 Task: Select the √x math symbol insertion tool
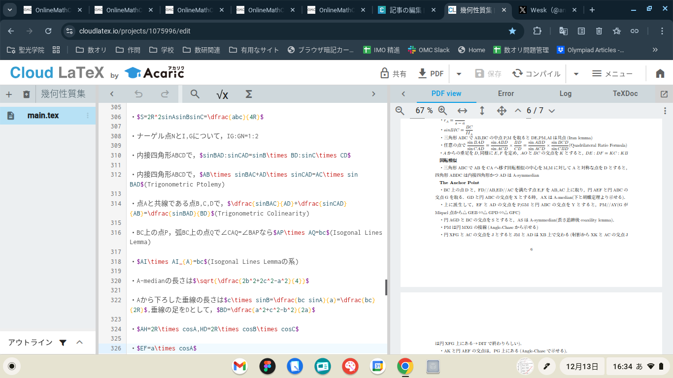[222, 94]
